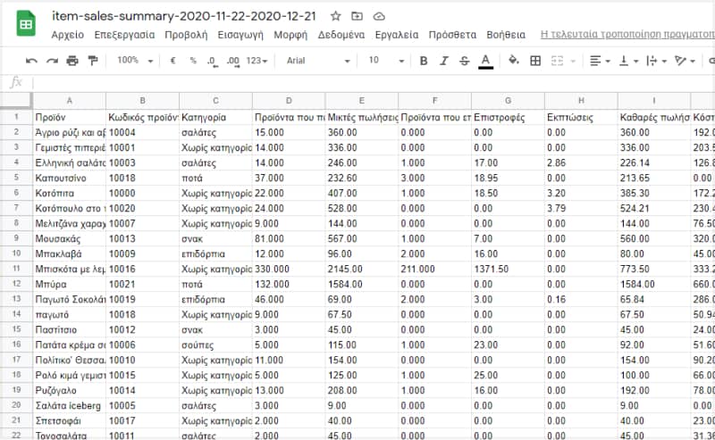Select row 11 header
This screenshot has height=440, width=715.
(16, 270)
